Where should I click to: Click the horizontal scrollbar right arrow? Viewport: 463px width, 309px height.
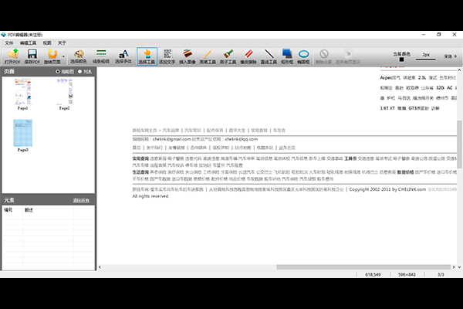point(454,267)
